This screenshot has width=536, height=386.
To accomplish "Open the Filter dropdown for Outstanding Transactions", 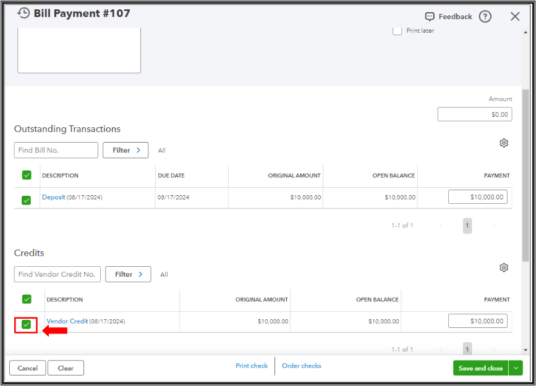I will [125, 150].
